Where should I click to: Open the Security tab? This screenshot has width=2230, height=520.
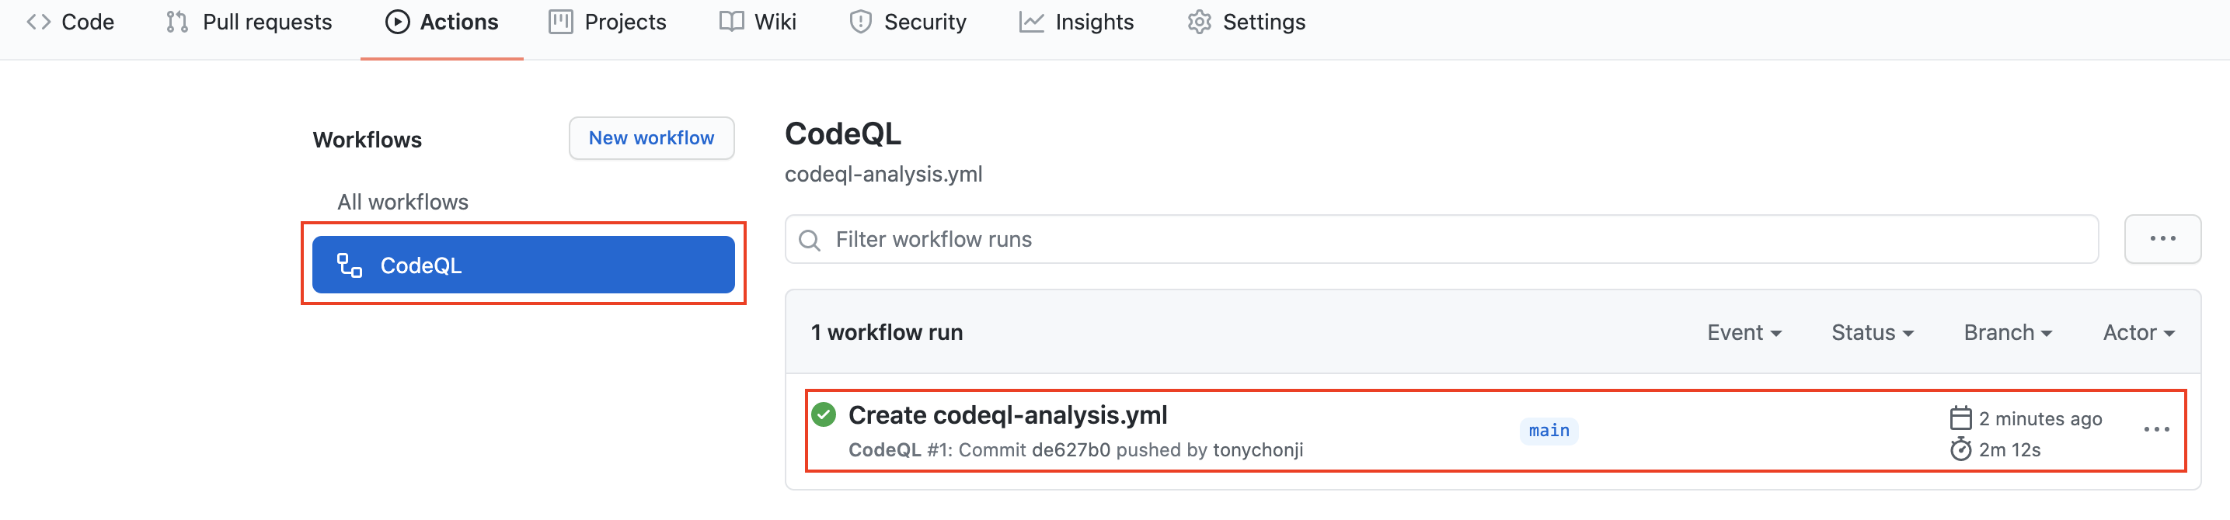click(908, 23)
